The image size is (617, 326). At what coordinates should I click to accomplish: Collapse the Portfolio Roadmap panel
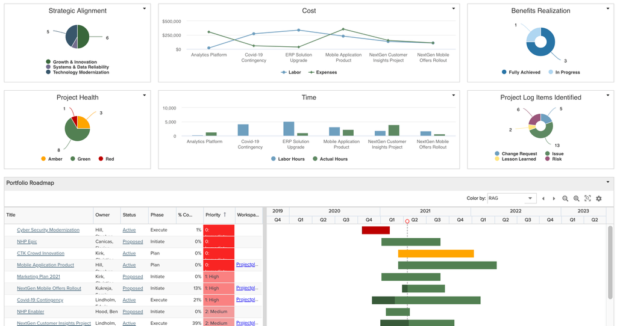608,182
